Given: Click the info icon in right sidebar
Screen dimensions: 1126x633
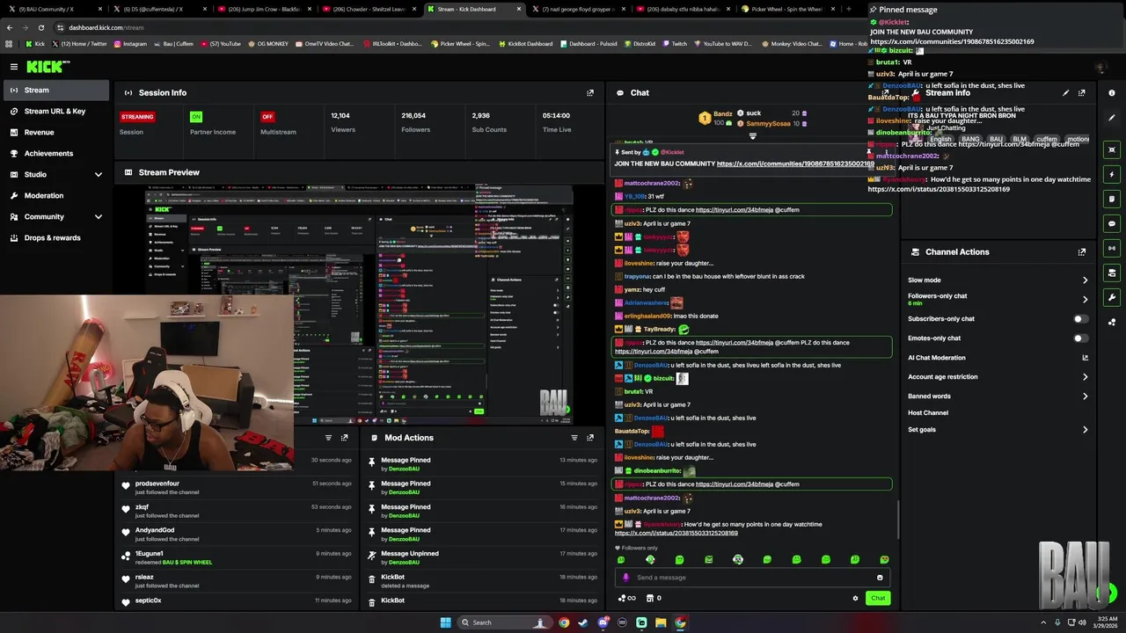Looking at the screenshot, I should click(1112, 93).
